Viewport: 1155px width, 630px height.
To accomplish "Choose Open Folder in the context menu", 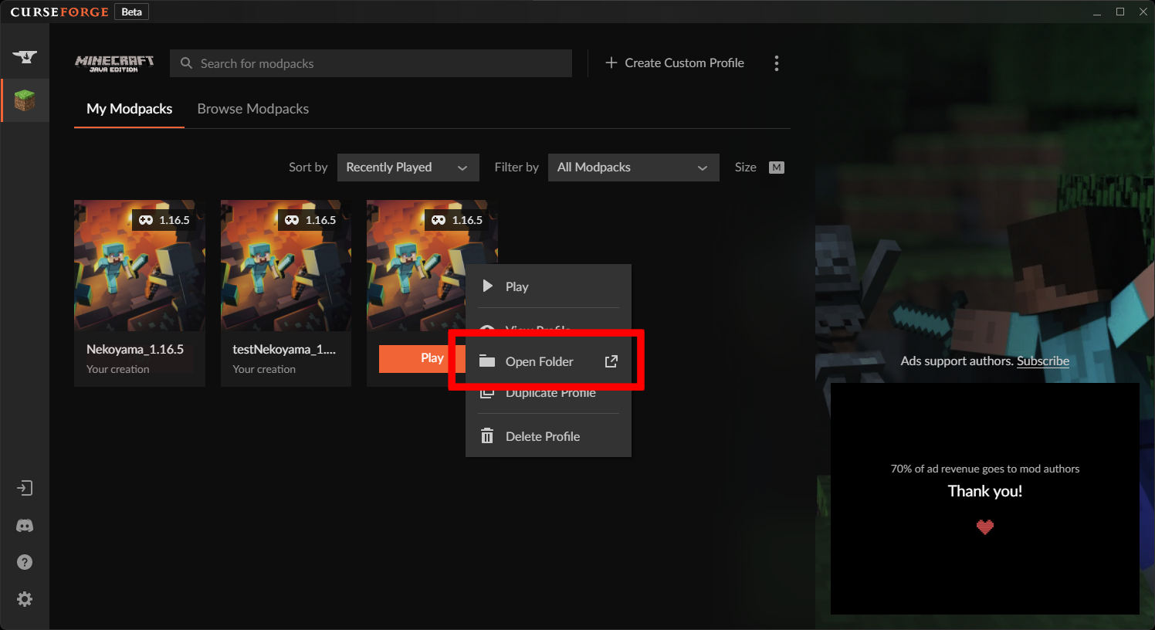I will (x=548, y=361).
